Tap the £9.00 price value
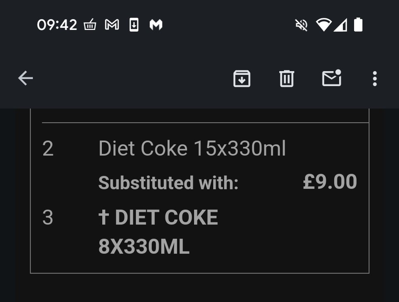The width and height of the screenshot is (399, 302). 330,181
